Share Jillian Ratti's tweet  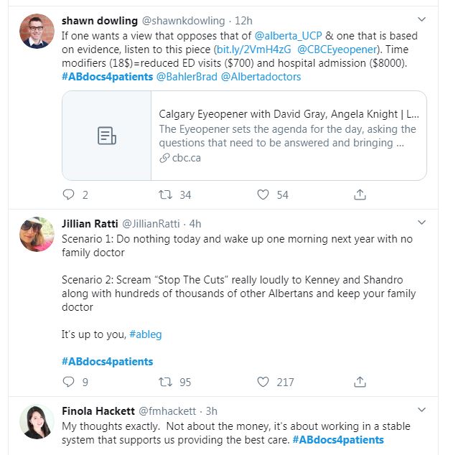(x=360, y=382)
